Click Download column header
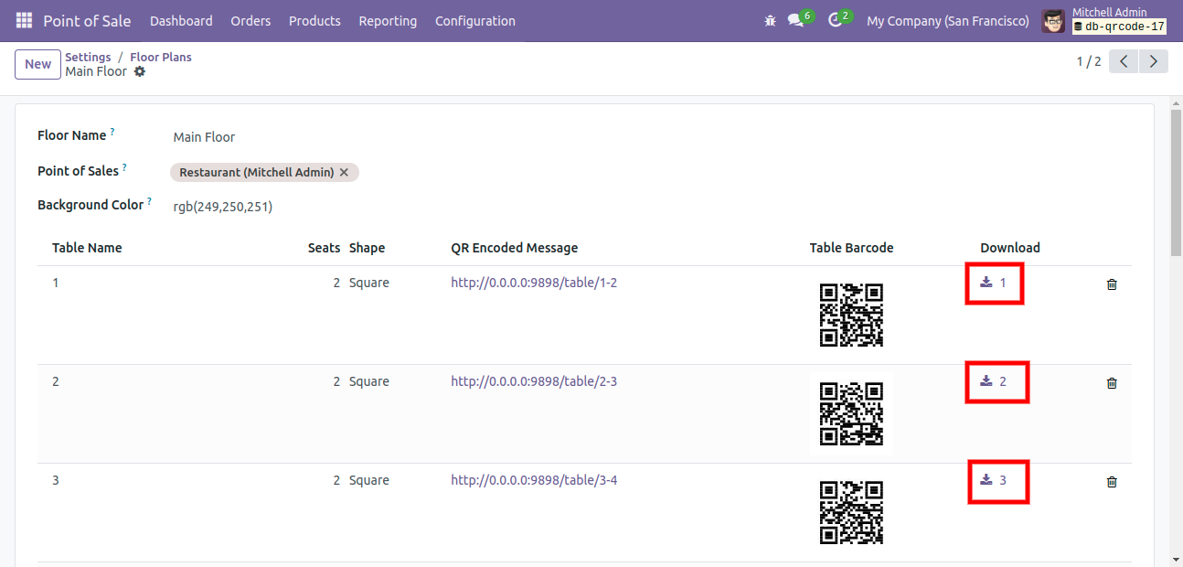This screenshot has width=1183, height=567. pos(1010,248)
